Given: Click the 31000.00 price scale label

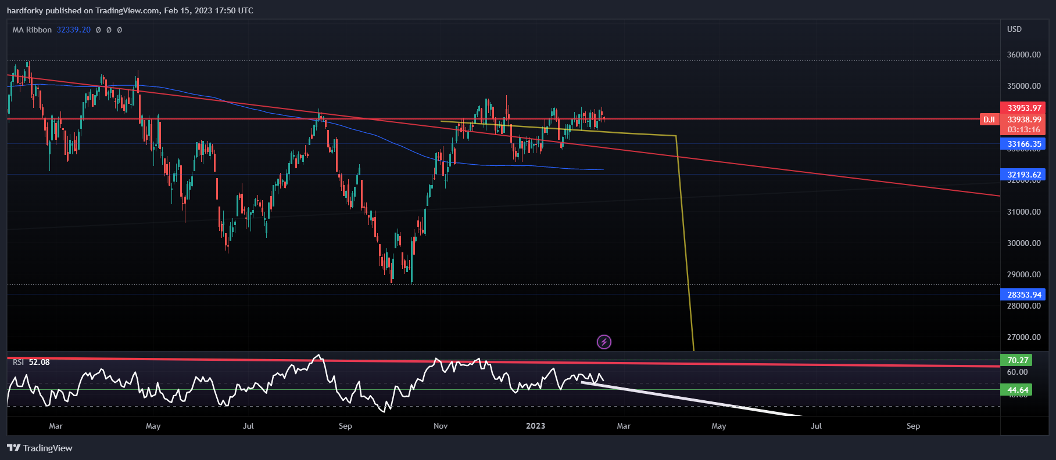Looking at the screenshot, I should tap(1024, 212).
